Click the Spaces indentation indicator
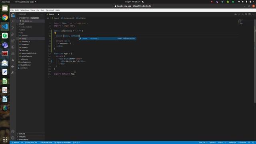Image resolution: width=256 pixels, height=144 pixels. pyautogui.click(x=213, y=142)
